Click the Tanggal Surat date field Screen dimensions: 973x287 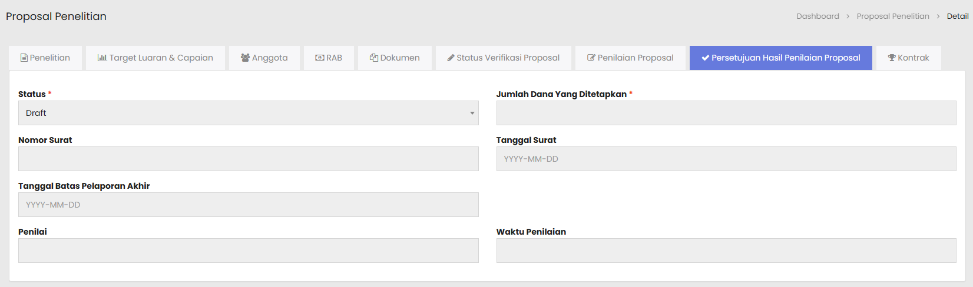(x=726, y=159)
